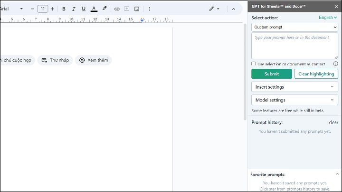
Task: Insert a link
Action: (x=117, y=9)
